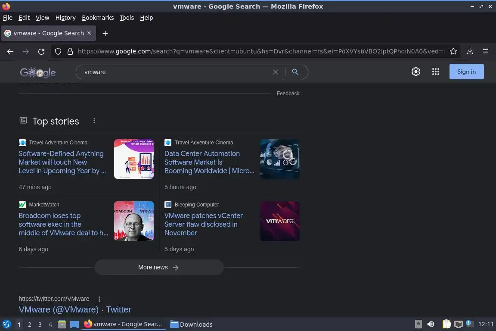496x331 pixels.
Task: Focus the URL address bar
Action: pyautogui.click(x=261, y=51)
